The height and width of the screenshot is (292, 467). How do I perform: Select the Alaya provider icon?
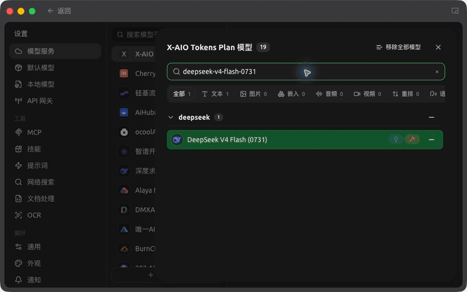(124, 190)
